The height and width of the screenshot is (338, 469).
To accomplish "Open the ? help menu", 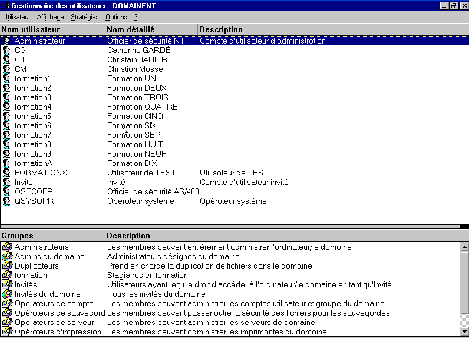I will coord(136,17).
